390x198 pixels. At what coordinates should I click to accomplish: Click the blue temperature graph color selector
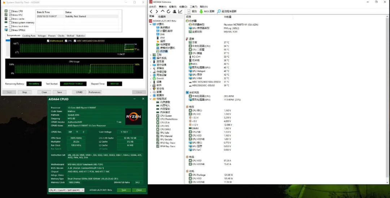(x=8, y=40)
